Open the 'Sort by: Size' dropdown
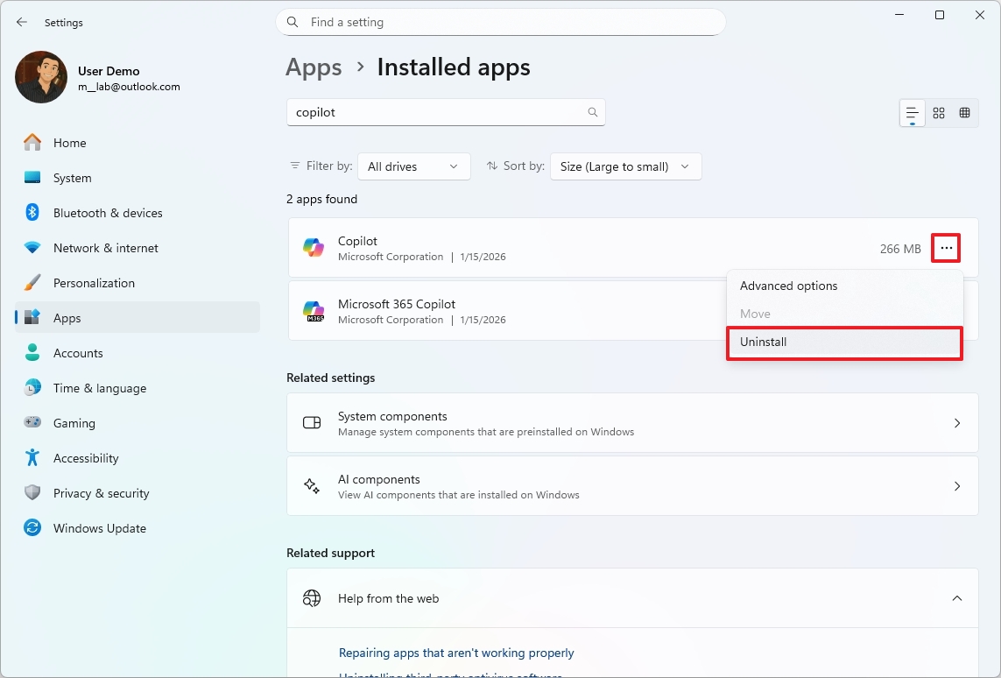 click(625, 166)
